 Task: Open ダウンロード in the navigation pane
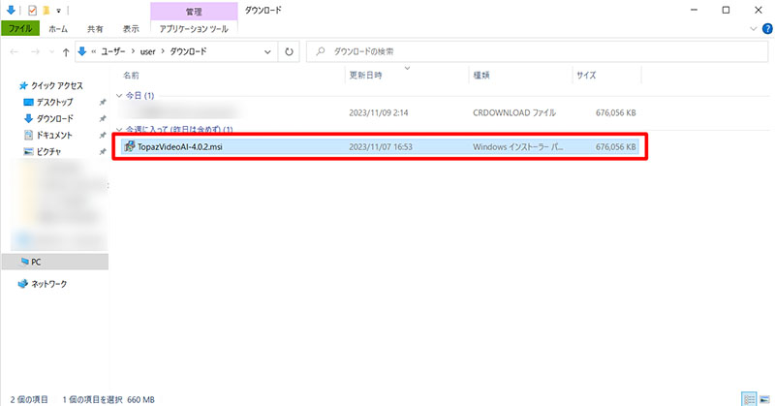(54, 118)
